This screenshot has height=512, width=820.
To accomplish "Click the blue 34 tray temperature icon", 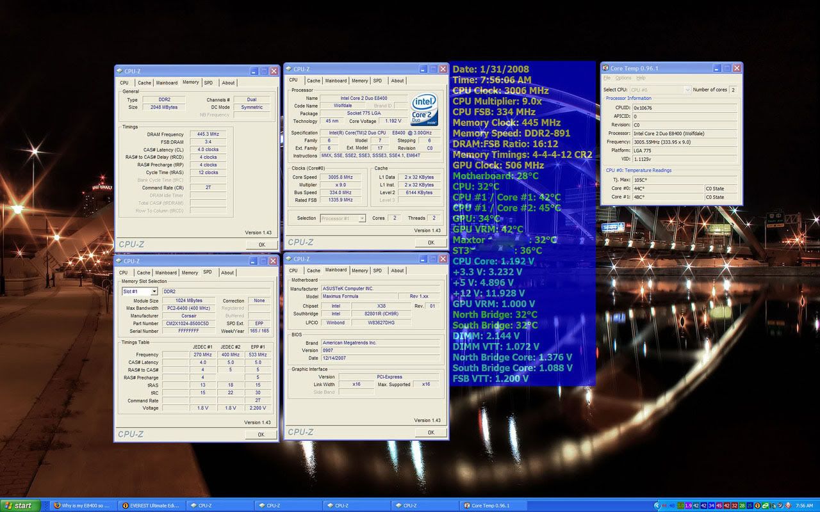I will (711, 506).
